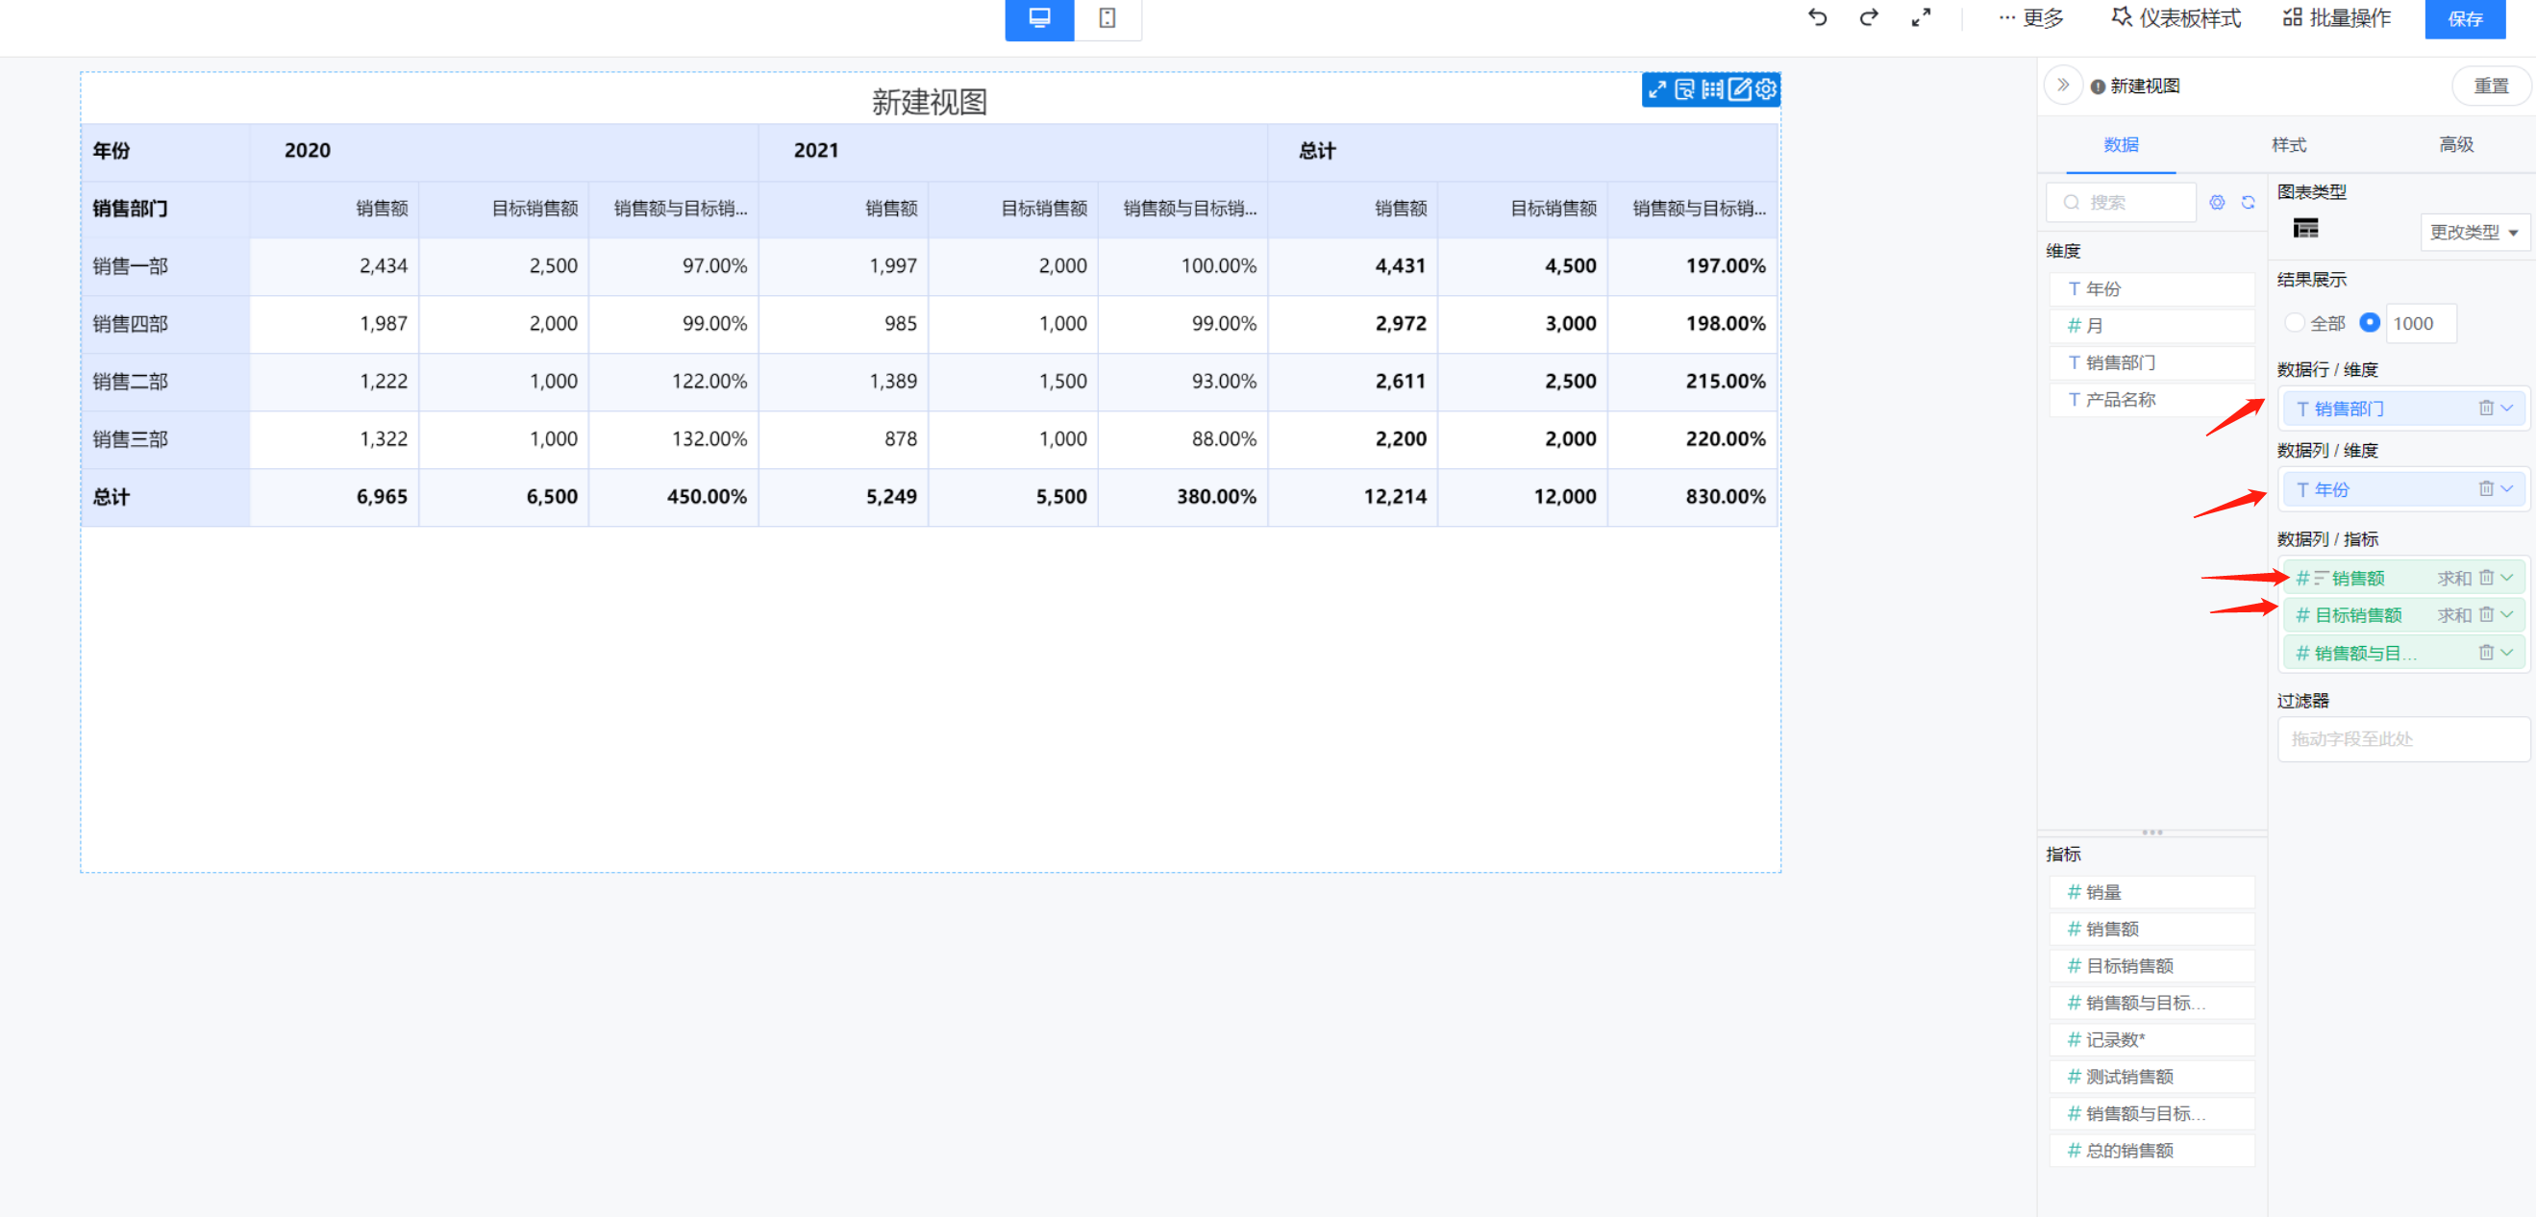The image size is (2536, 1217).
Task: Switch to mobile layout preview icon
Action: pos(1107,17)
